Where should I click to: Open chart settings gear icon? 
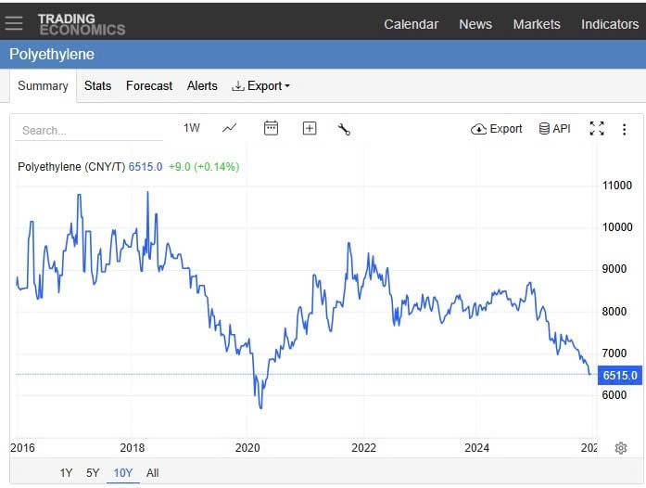620,448
